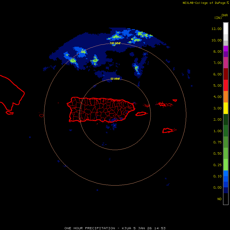Viewport: 230px width, 230px height.
Task: Click the orange 4.00 legend color swatch
Action: coord(226,97)
